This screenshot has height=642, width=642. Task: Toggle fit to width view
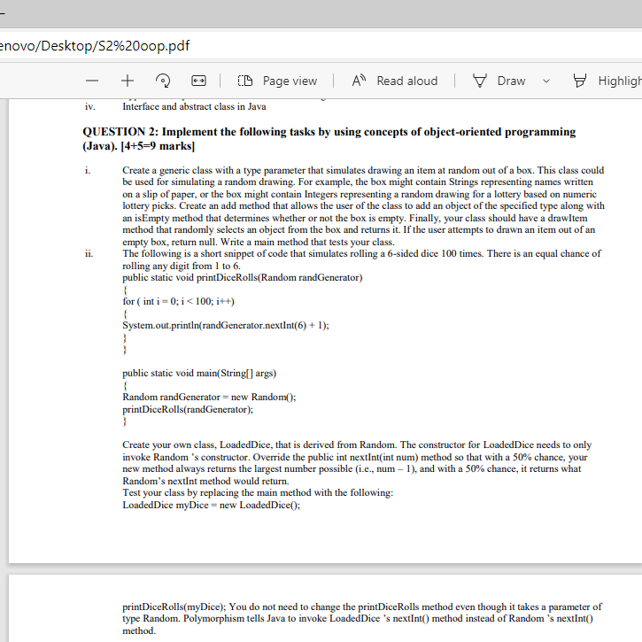tap(198, 81)
